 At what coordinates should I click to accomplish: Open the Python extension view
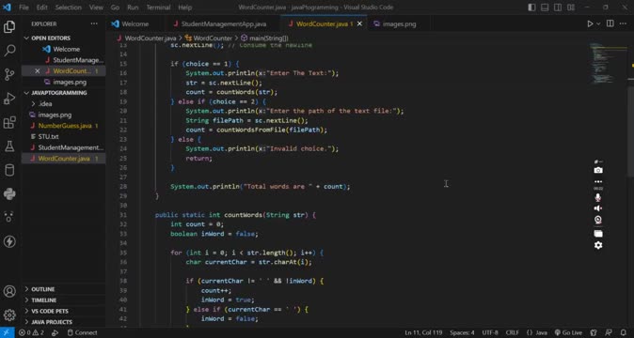[9, 194]
